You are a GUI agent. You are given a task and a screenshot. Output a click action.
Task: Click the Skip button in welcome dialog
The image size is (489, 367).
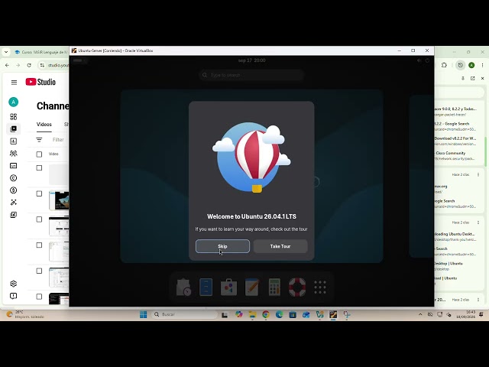pos(222,246)
